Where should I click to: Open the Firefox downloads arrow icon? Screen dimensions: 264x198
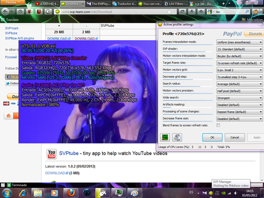click(192, 12)
